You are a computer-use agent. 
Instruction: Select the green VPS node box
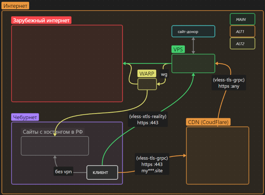[x=193, y=63]
